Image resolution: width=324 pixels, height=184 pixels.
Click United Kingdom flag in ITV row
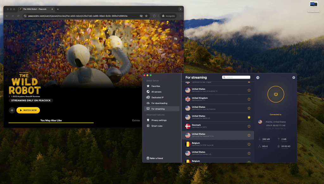188,99
